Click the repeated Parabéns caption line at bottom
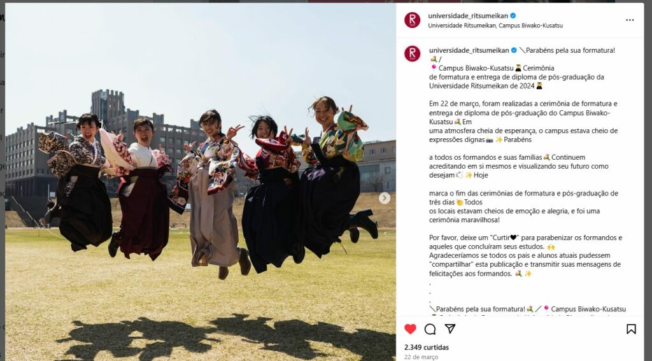 527,309
